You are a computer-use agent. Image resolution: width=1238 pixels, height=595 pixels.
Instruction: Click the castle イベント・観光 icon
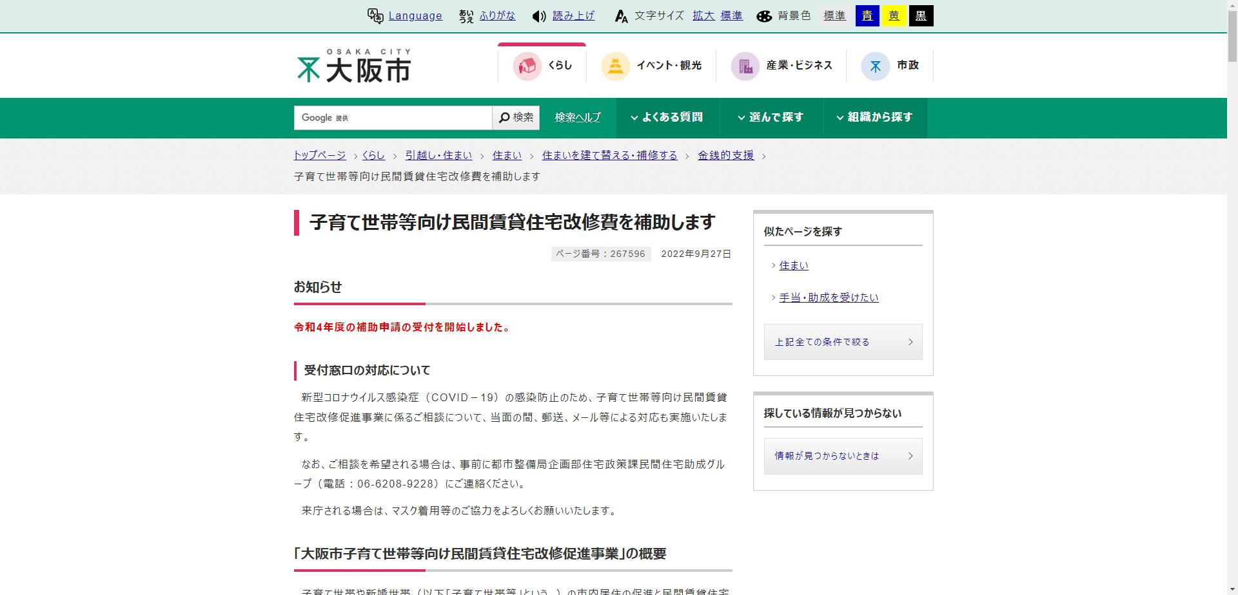point(615,66)
